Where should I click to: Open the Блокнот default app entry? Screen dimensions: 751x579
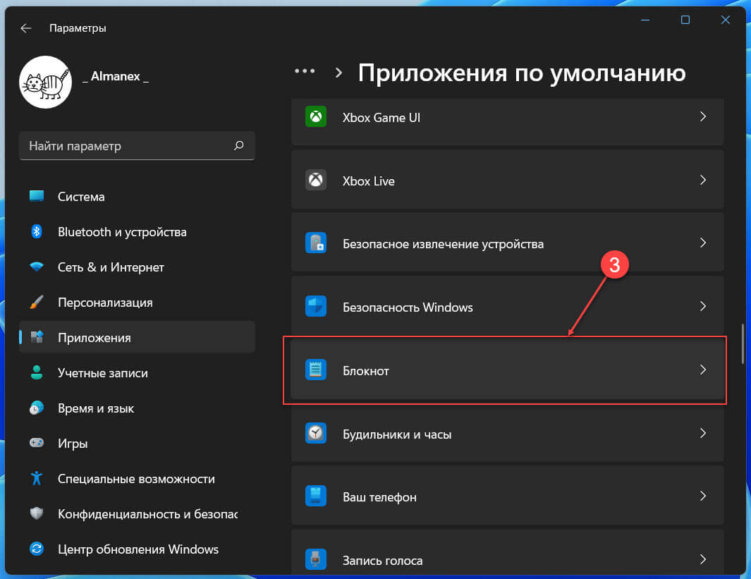pyautogui.click(x=507, y=370)
